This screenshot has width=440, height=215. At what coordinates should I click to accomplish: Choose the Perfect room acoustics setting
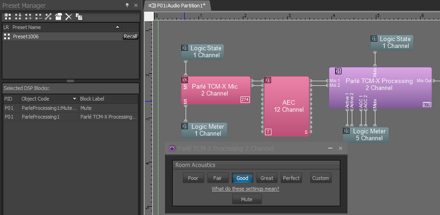click(x=291, y=178)
